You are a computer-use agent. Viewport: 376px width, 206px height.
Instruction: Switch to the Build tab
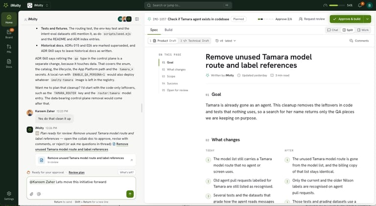click(168, 30)
